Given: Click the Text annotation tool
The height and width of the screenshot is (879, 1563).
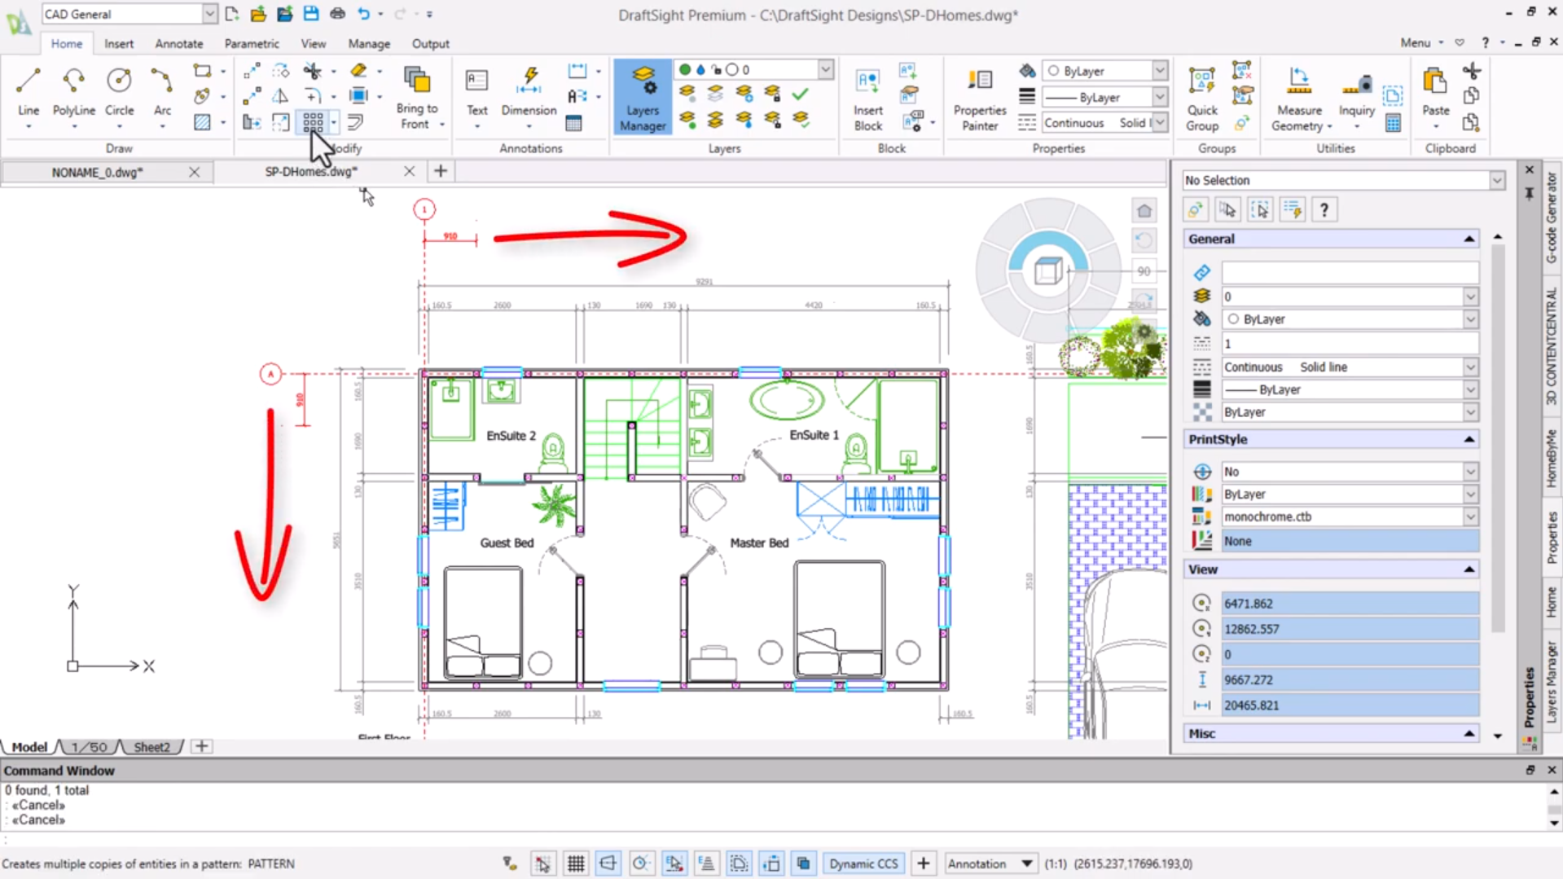Looking at the screenshot, I should pos(476,91).
